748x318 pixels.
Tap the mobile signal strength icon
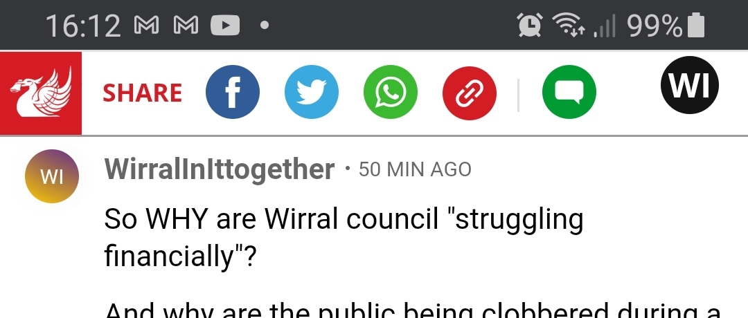(x=605, y=26)
